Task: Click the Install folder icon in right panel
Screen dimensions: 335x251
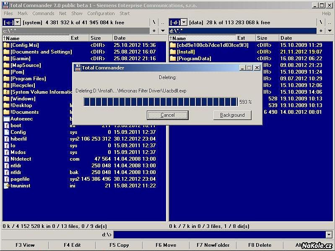Action: (173, 52)
